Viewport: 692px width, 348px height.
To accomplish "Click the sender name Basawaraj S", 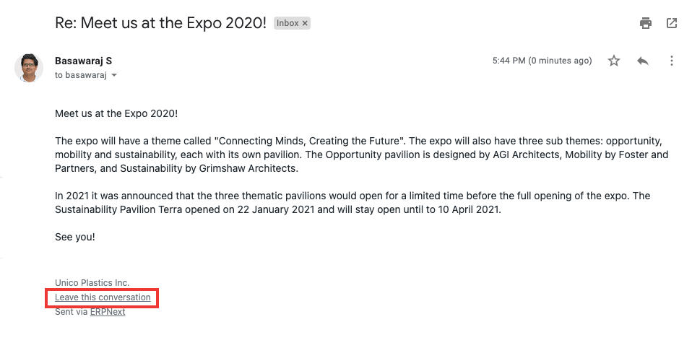I will point(83,61).
